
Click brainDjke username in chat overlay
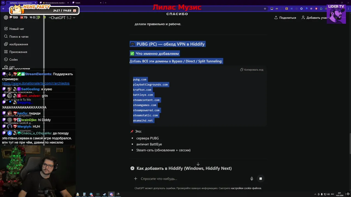point(29,120)
